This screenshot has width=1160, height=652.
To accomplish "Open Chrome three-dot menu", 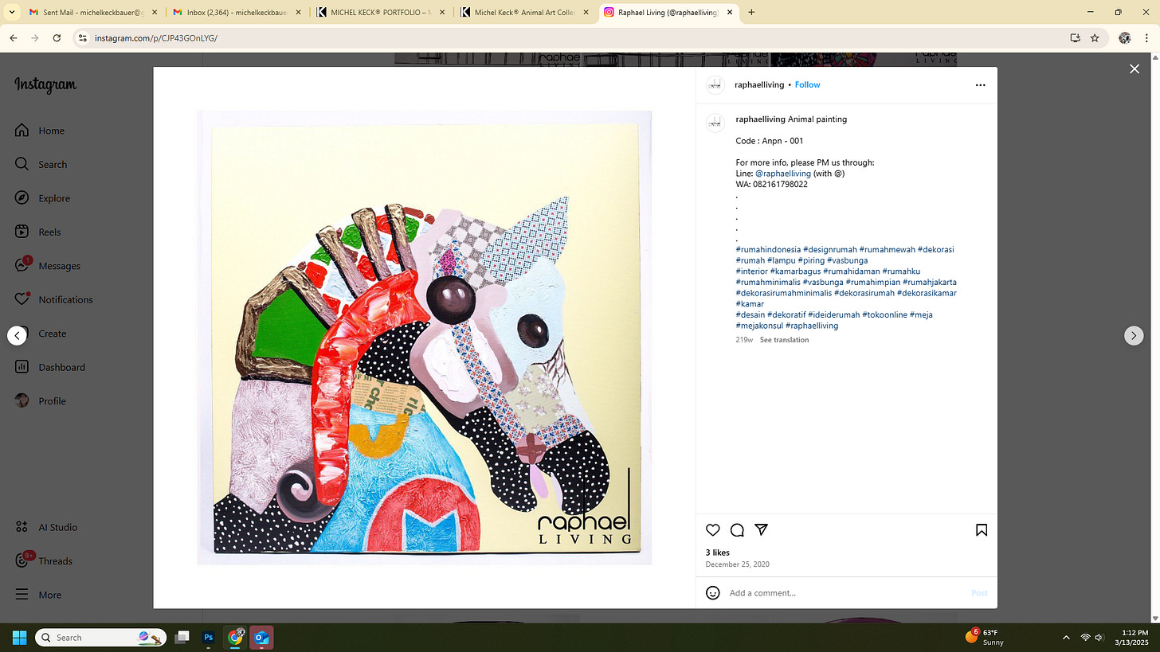I will [x=1146, y=37].
